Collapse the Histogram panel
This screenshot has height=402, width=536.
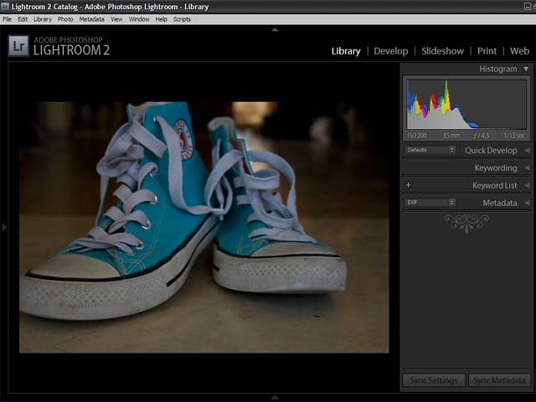click(526, 69)
